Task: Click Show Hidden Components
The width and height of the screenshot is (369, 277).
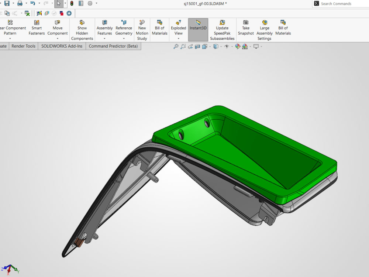Action: (x=82, y=30)
